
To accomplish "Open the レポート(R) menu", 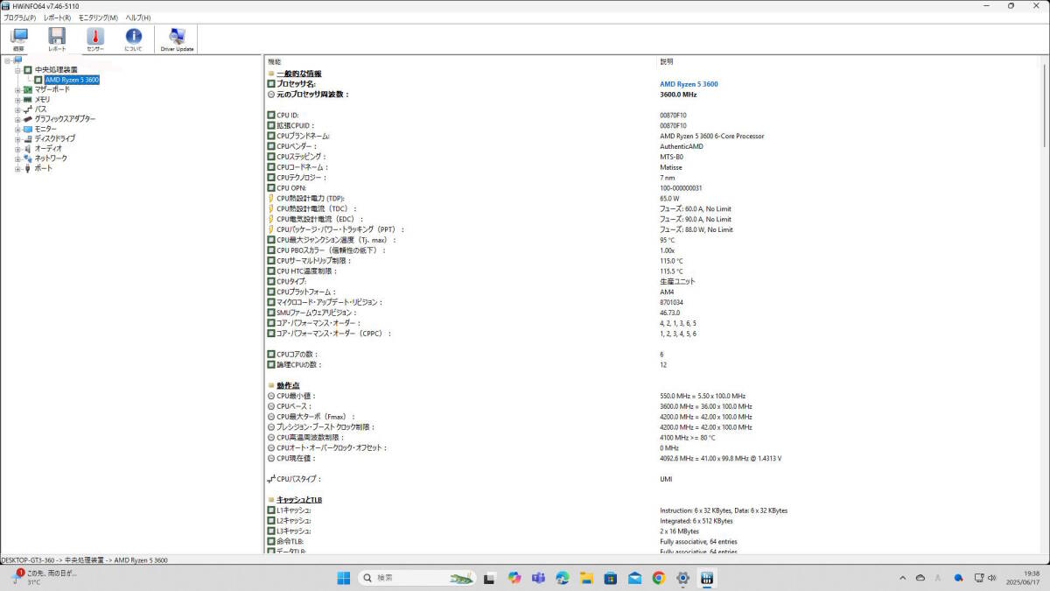I will click(x=58, y=18).
